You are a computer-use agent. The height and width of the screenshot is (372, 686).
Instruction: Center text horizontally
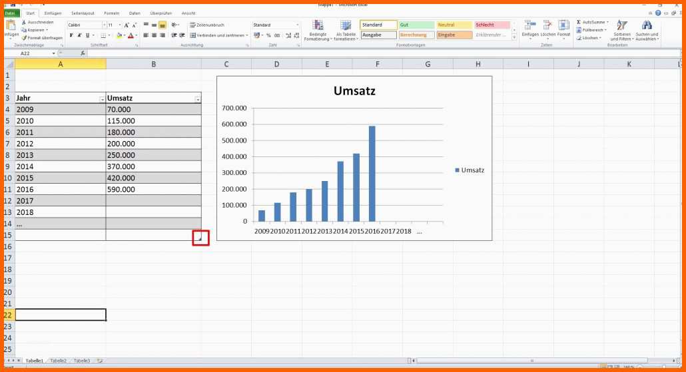tap(154, 35)
